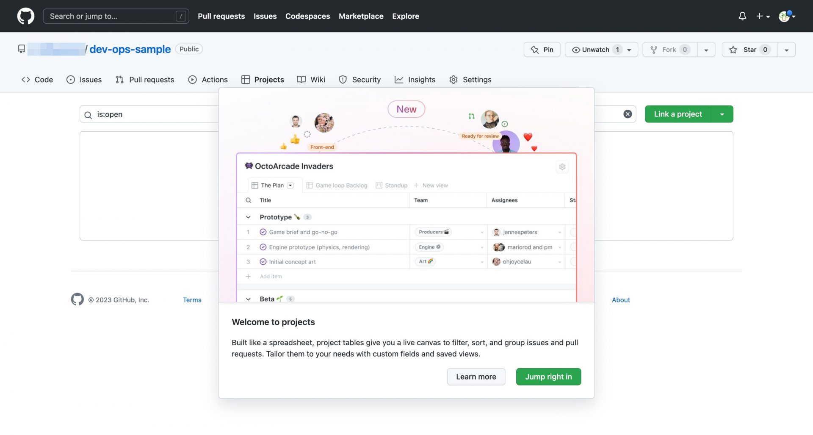This screenshot has height=435, width=813.
Task: Open the Fork options dropdown arrow
Action: click(706, 50)
